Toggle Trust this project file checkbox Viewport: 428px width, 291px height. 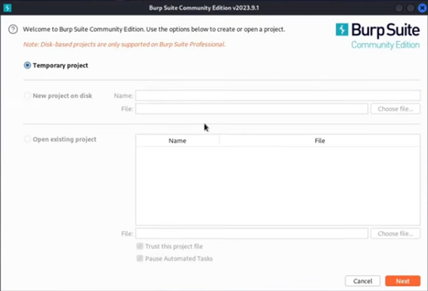click(140, 246)
